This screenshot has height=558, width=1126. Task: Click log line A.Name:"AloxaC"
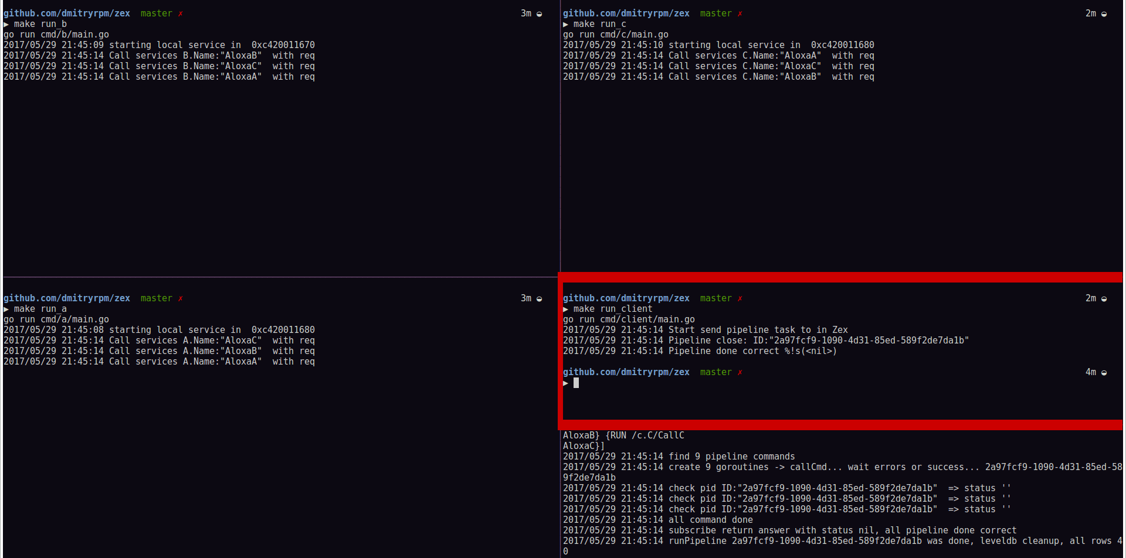160,341
